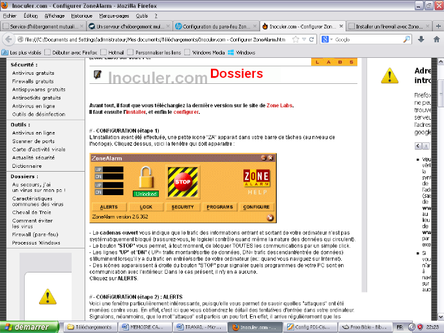
Task: Click the tray icon left of shield
Action: (x=411, y=327)
